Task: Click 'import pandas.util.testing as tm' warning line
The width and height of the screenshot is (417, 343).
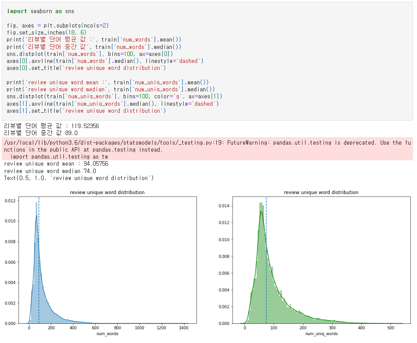Action: (x=59, y=157)
